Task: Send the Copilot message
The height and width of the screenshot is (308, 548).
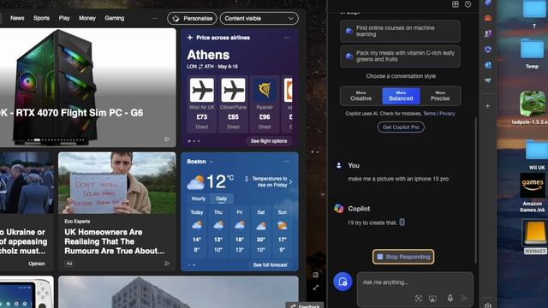Action: [x=464, y=298]
